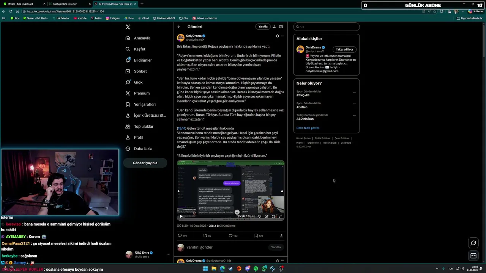
Task: Open the Ülkü Emre account menu dots
Action: (x=168, y=255)
